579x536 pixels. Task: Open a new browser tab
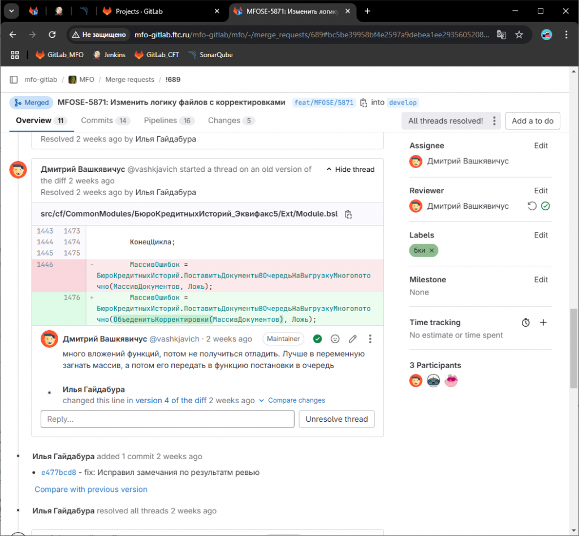[x=367, y=11]
